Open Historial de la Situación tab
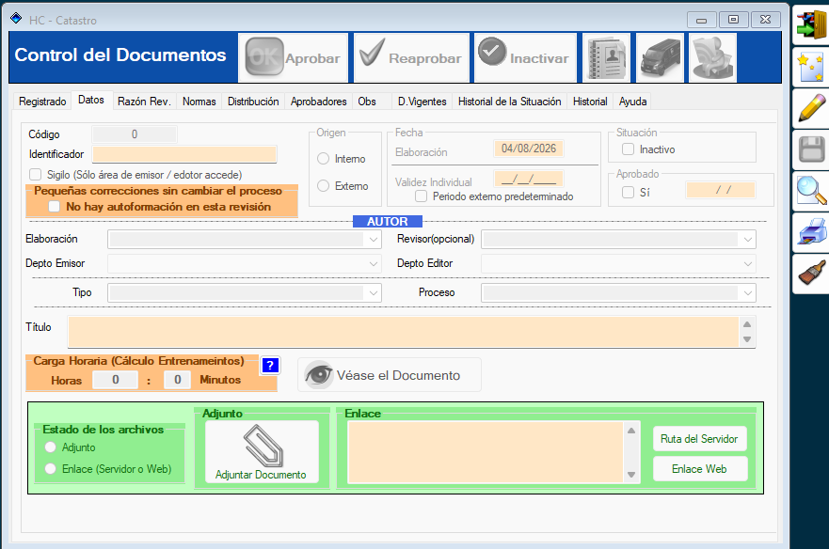This screenshot has height=549, width=829. [x=510, y=102]
